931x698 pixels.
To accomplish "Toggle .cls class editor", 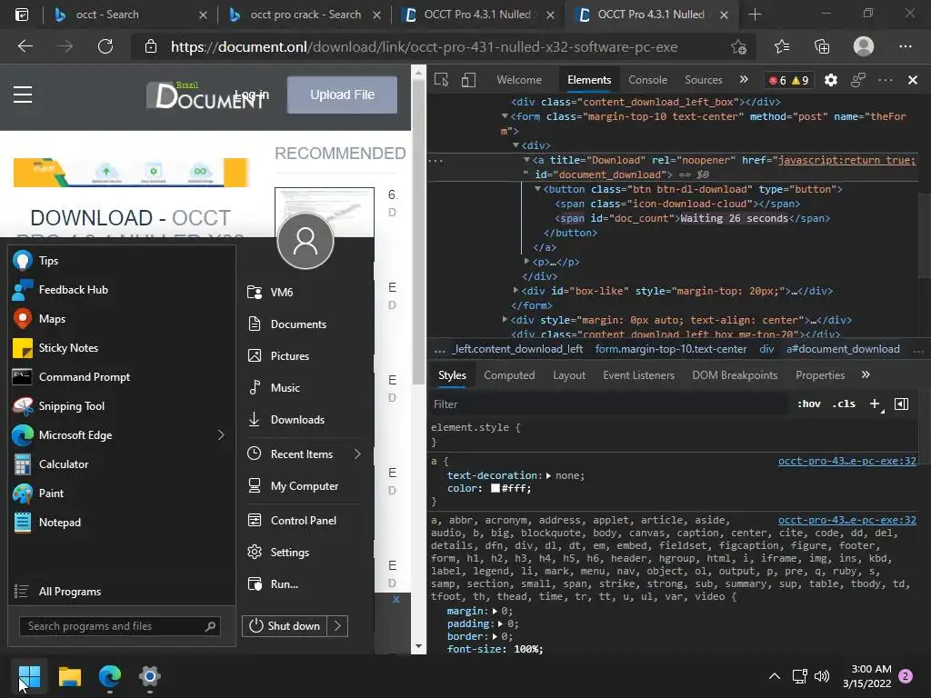I will (844, 404).
